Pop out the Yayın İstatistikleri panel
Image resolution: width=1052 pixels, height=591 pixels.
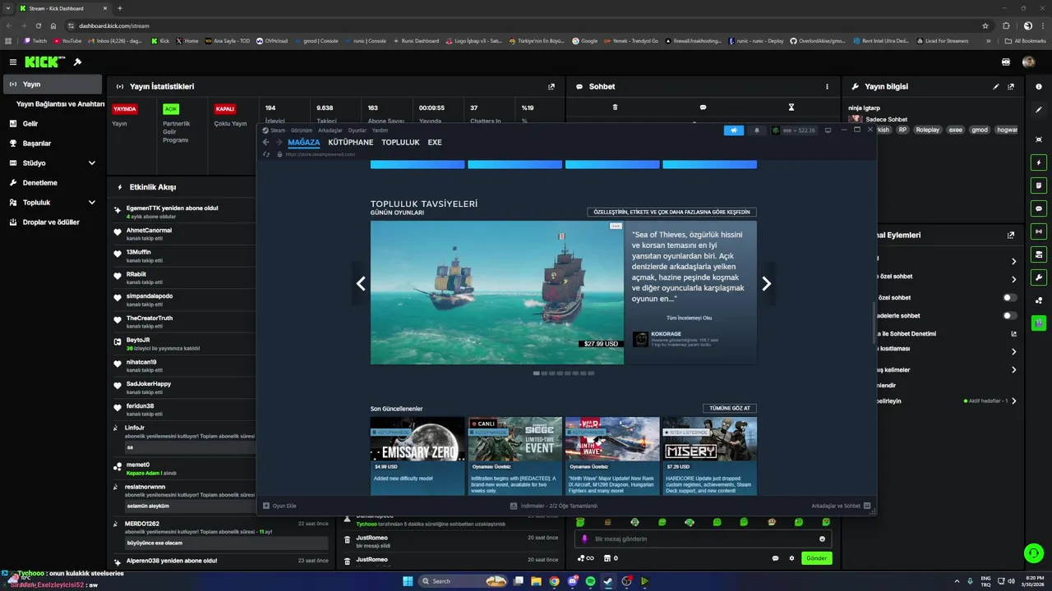(551, 86)
